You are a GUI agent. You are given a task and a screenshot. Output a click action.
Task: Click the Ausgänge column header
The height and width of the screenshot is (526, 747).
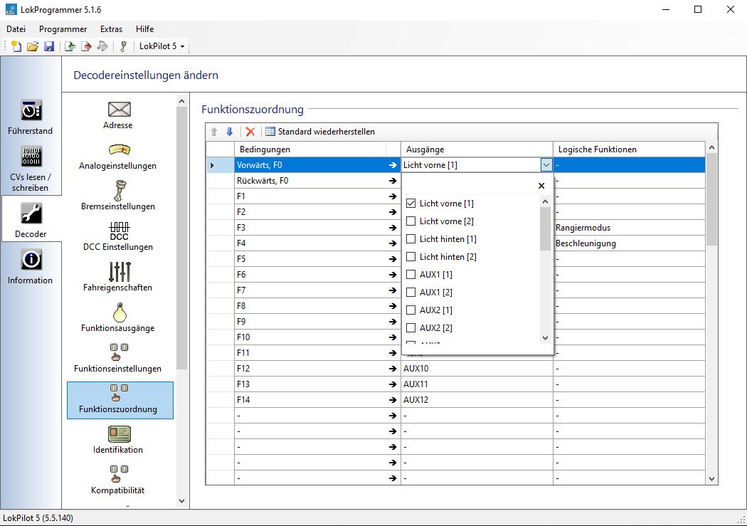(477, 149)
